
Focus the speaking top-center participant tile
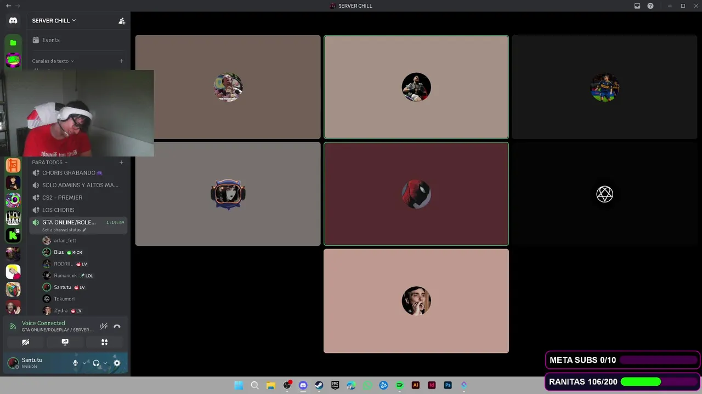416,87
